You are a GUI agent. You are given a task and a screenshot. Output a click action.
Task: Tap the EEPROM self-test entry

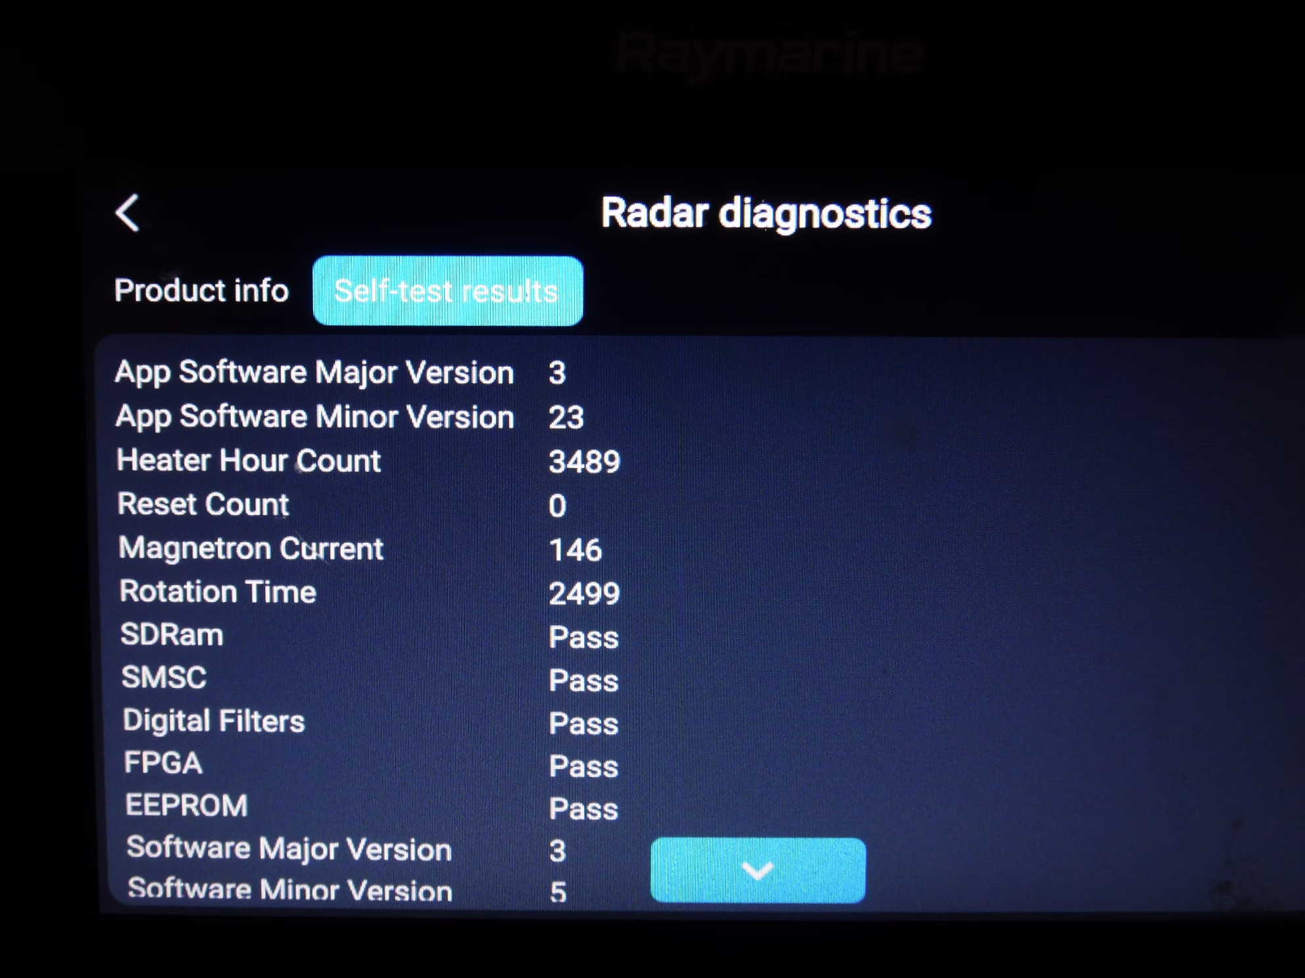[x=186, y=806]
